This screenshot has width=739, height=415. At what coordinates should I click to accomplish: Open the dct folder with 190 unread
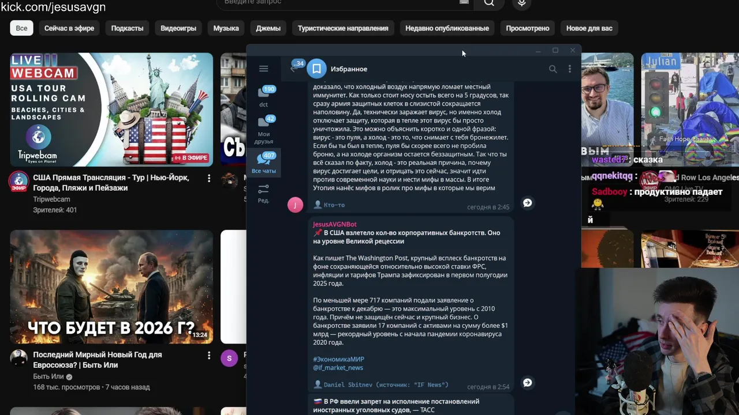point(264,96)
